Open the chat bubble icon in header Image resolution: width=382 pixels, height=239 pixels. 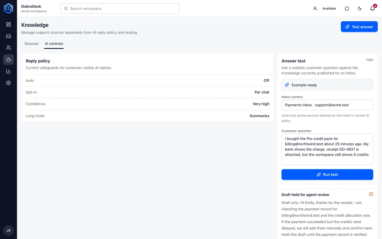pyautogui.click(x=347, y=9)
